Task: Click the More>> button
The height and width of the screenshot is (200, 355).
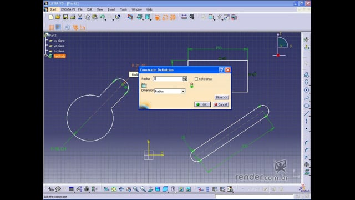Action: pos(222,97)
